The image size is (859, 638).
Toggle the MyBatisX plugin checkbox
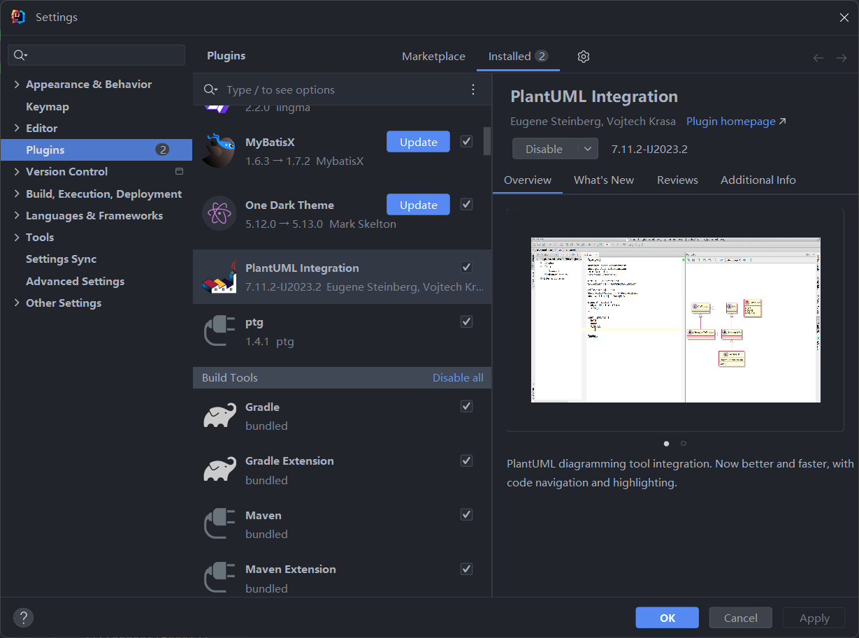(467, 141)
